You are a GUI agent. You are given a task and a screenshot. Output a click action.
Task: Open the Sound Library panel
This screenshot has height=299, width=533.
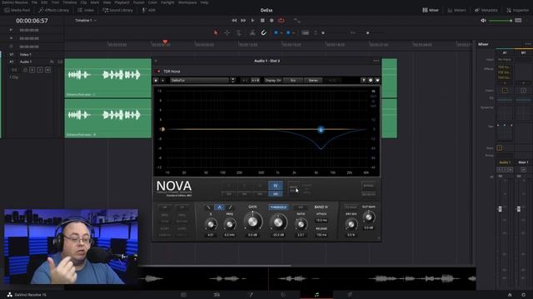tap(117, 10)
